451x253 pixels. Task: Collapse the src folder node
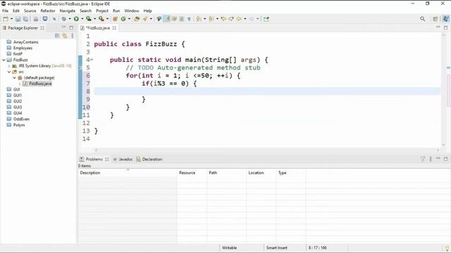[9, 72]
